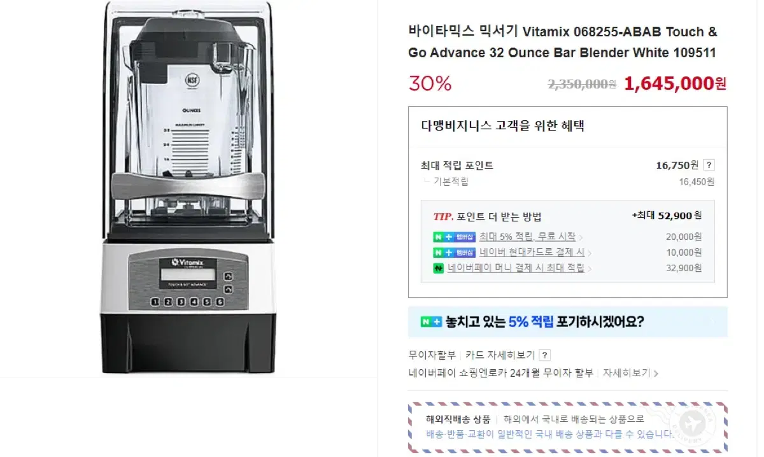Click the 해외직배송 상품 notice box
Image resolution: width=764 pixels, height=457 pixels.
pos(568,427)
